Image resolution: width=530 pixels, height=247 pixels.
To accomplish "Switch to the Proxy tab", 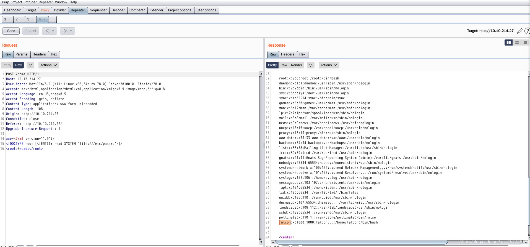I will point(45,10).
